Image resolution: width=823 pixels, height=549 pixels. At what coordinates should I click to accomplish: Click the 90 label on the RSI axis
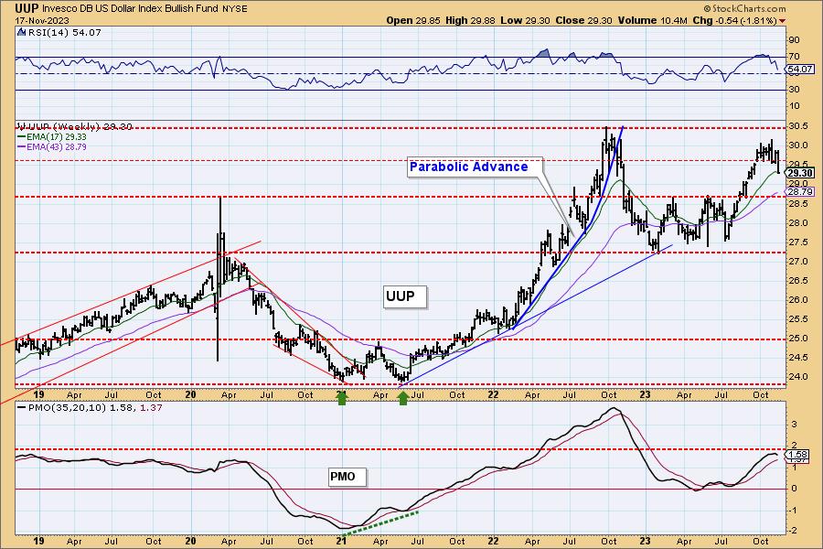794,40
